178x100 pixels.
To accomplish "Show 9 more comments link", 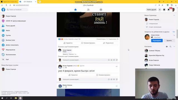I will coord(68,47).
